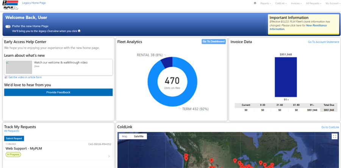Click the Provide Feedback button
This screenshot has height=168, width=341.
(x=58, y=92)
